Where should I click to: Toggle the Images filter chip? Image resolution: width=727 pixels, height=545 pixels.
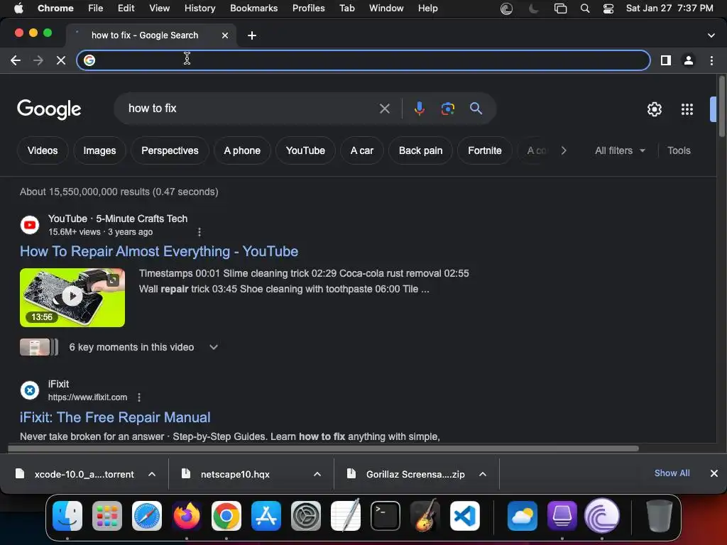click(99, 150)
